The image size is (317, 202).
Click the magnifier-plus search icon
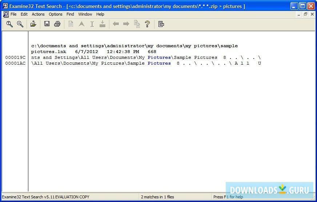tap(20, 24)
